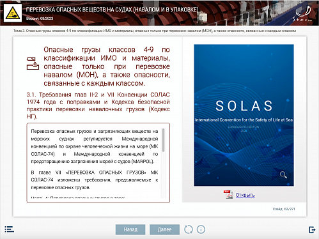
Task: Click the text box scrollbar thumb
Action: tap(163, 140)
